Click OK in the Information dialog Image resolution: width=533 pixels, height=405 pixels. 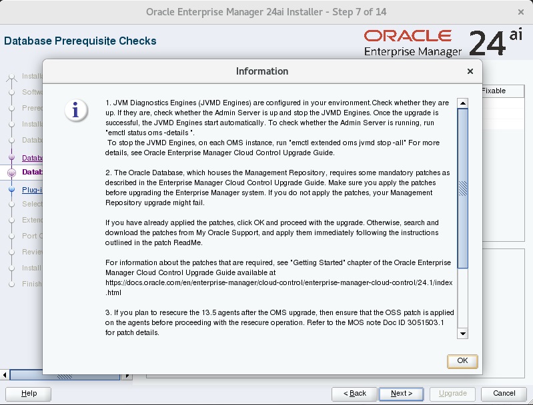(x=462, y=361)
